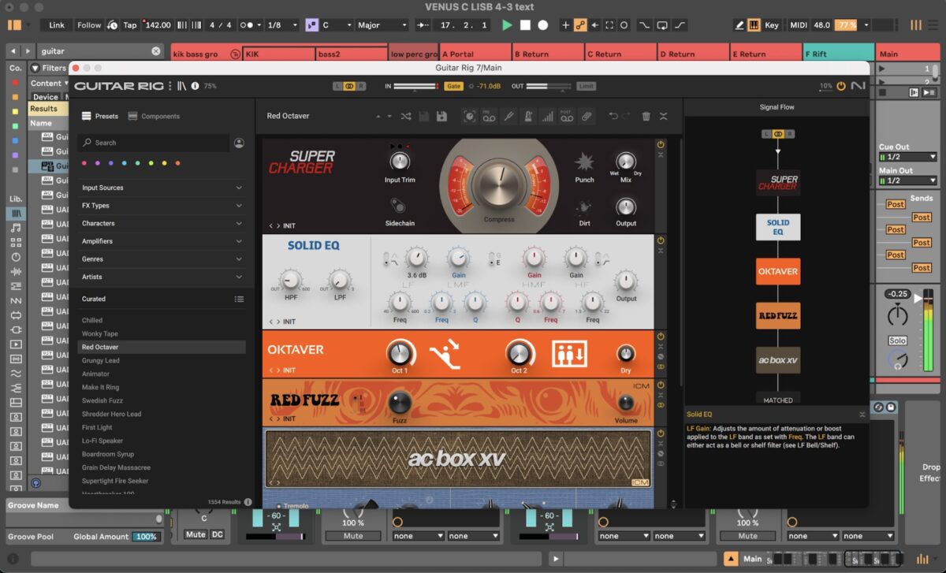Select the A Portal return track
946x573 pixels.
[475, 54]
